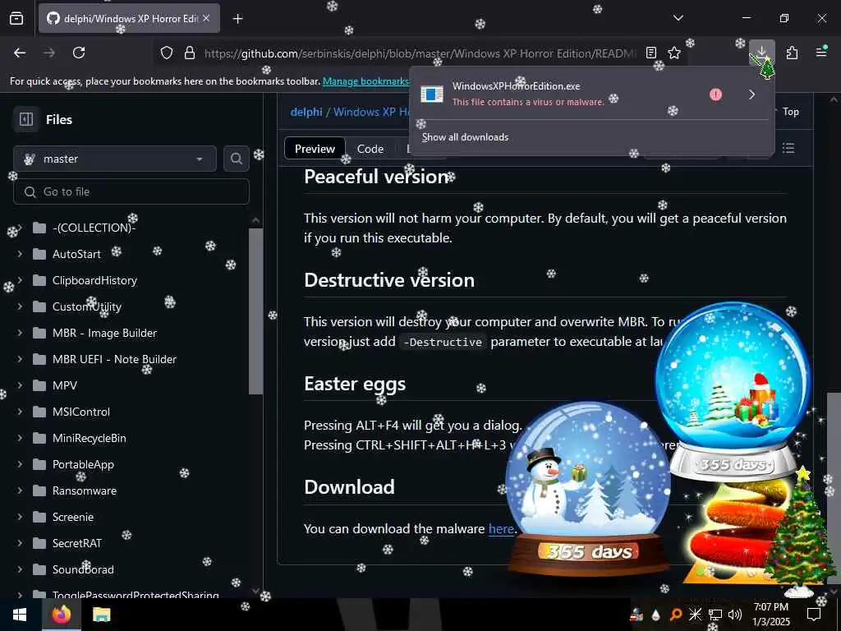The height and width of the screenshot is (631, 841).
Task: Click the here download link
Action: point(501,528)
